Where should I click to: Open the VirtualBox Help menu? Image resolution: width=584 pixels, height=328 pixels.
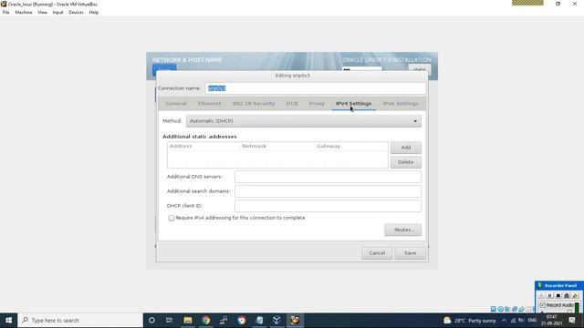94,12
